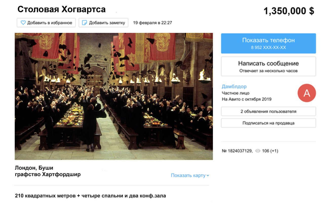
Task: Click the eye views icon
Action: 258,151
